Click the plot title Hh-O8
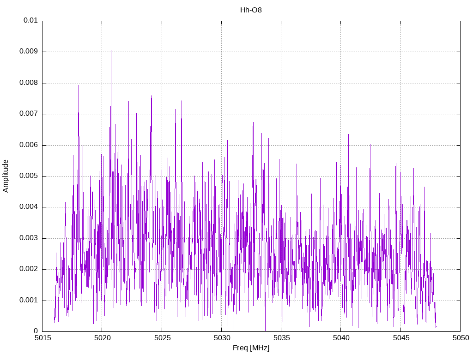Screen dimensions: 473x354 coord(251,10)
